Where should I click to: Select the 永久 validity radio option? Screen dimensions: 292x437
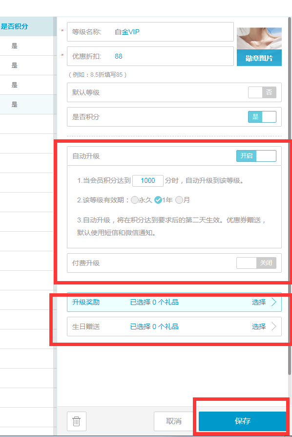135,200
